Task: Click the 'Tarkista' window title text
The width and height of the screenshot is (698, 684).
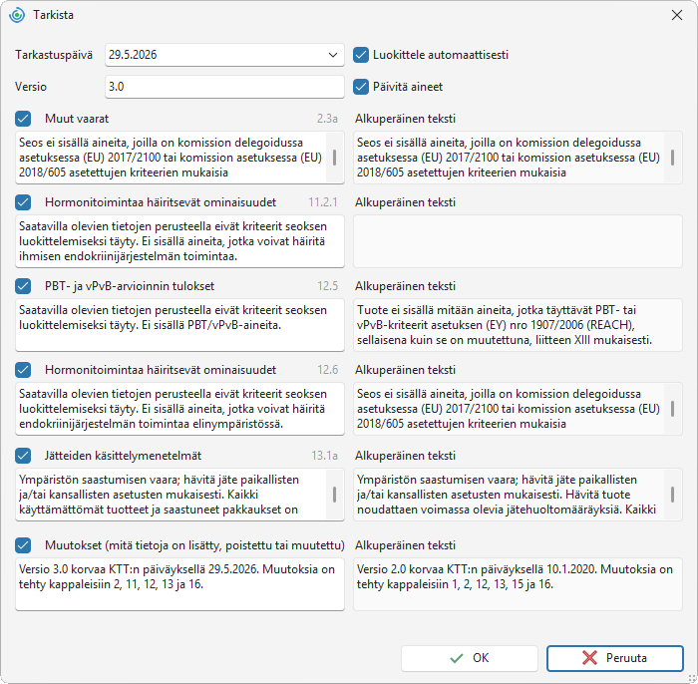Action: 53,15
